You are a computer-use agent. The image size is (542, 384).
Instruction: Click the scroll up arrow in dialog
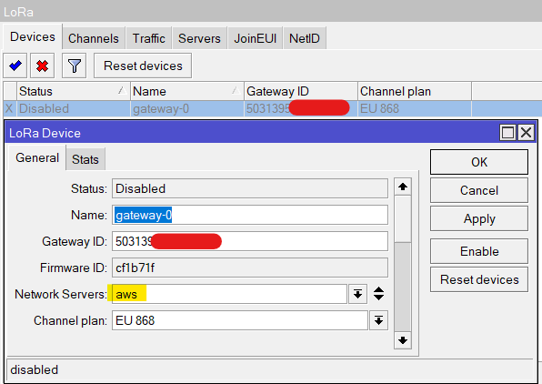[403, 187]
